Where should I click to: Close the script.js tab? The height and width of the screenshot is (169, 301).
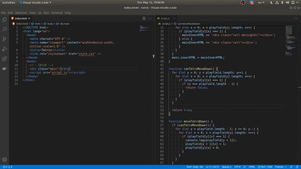174,18
